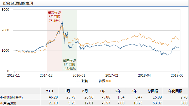This screenshot has height=106, width=189.
Task: Select the 3年 column header
Action: click(134, 91)
